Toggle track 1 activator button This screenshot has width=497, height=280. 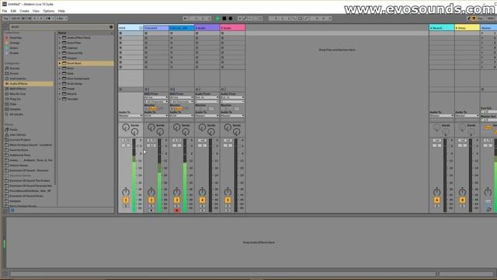tap(126, 200)
